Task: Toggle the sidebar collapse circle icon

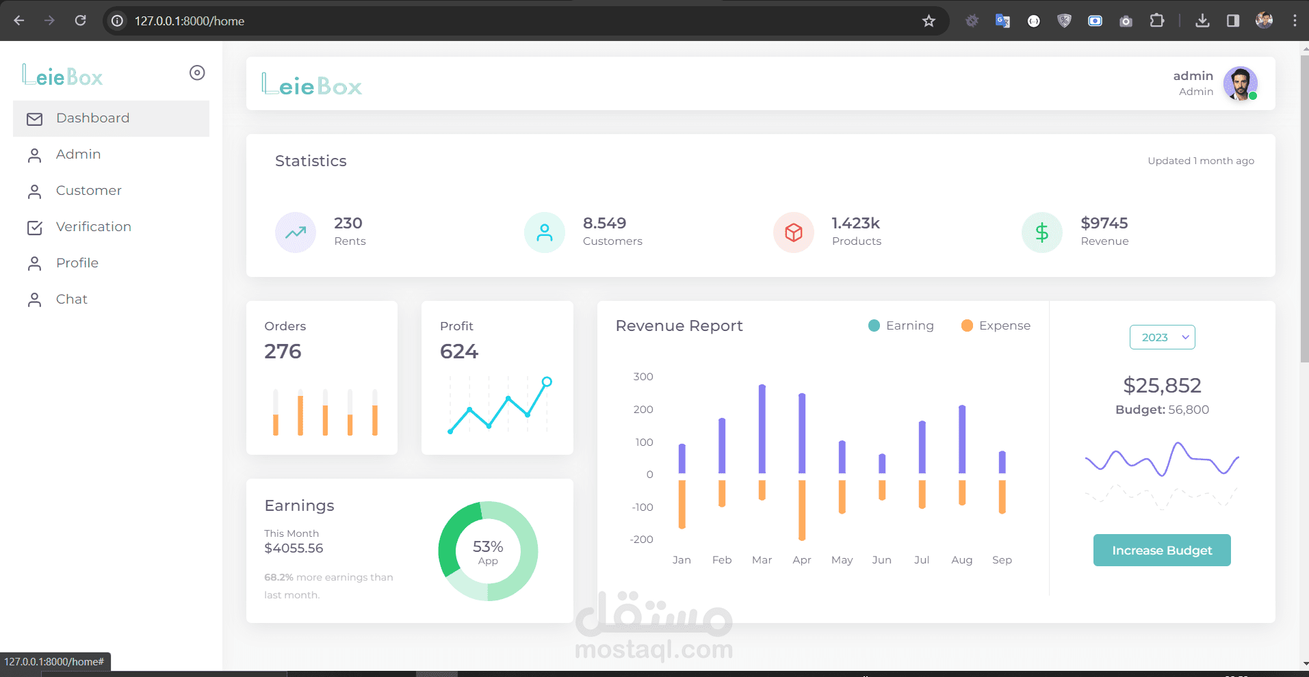Action: 197,73
